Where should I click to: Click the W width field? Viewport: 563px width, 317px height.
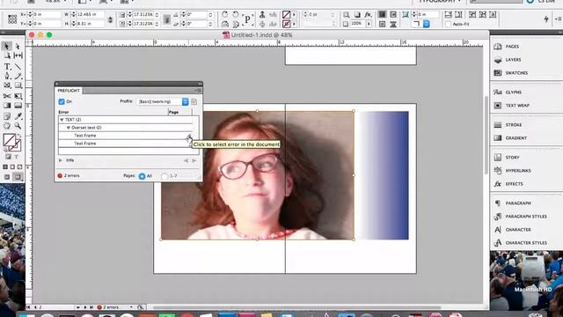tap(91, 14)
